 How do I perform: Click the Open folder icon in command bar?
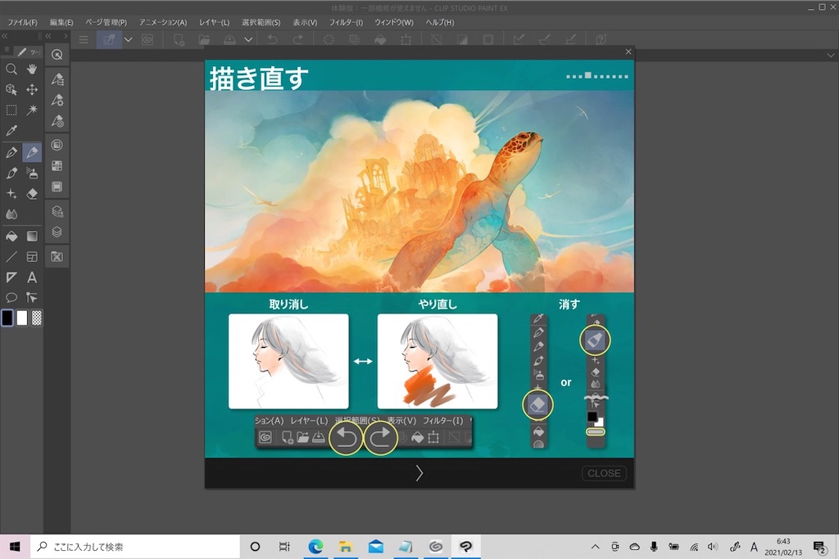tap(204, 39)
